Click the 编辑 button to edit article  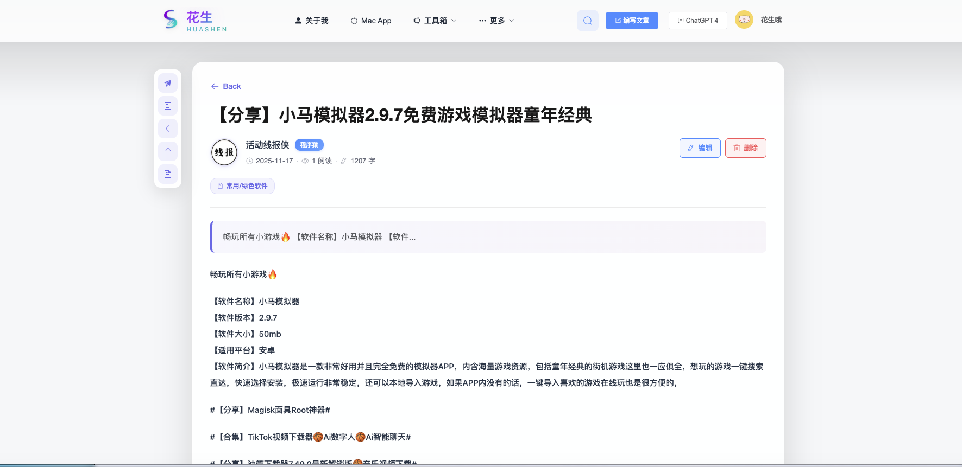[x=700, y=148]
